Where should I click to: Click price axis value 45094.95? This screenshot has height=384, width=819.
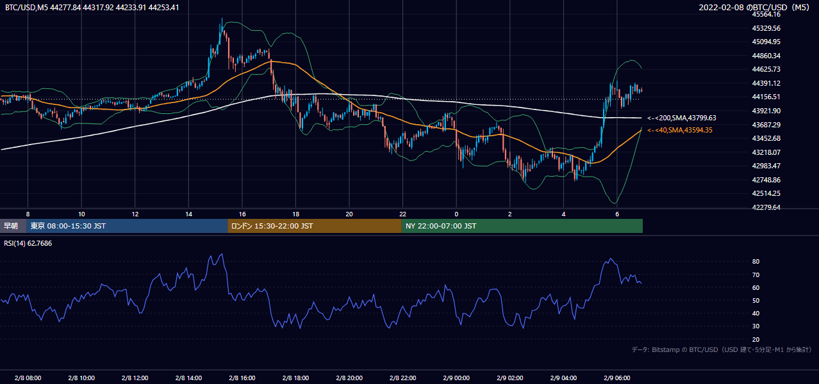click(766, 42)
